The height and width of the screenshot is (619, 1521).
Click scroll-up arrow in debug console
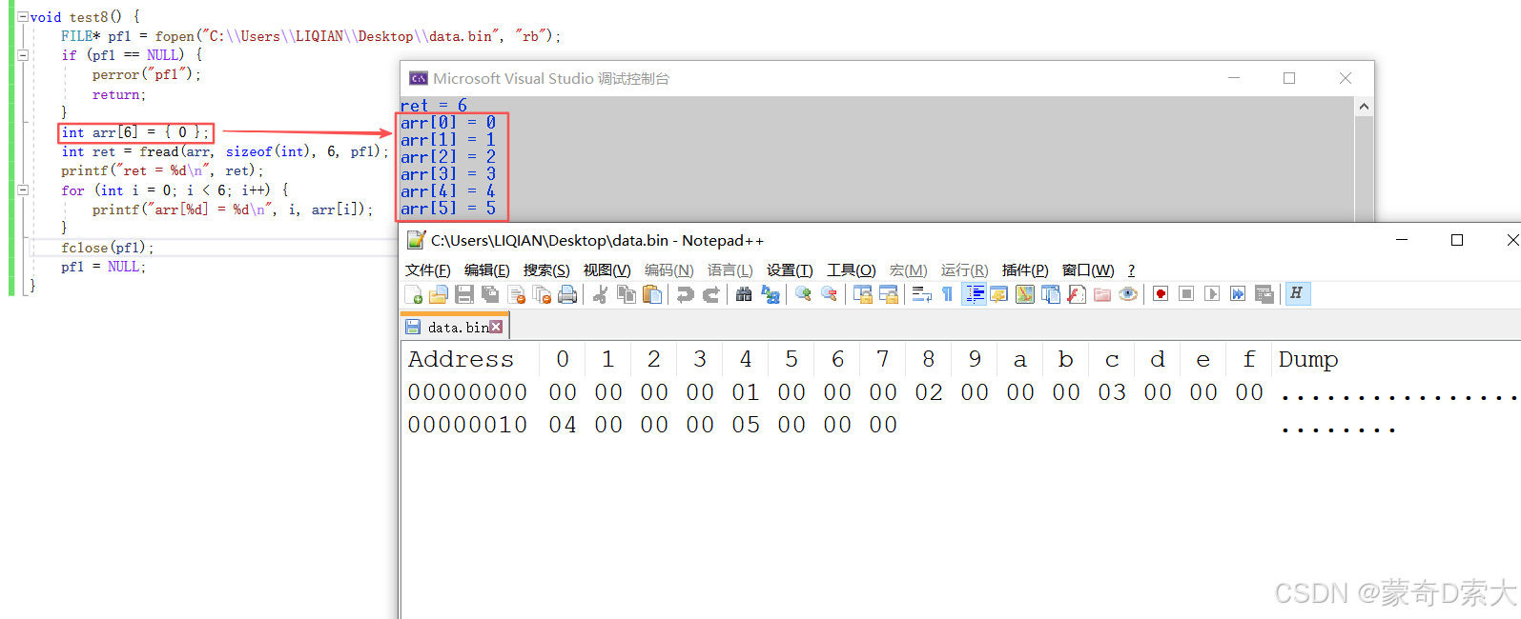[1364, 106]
